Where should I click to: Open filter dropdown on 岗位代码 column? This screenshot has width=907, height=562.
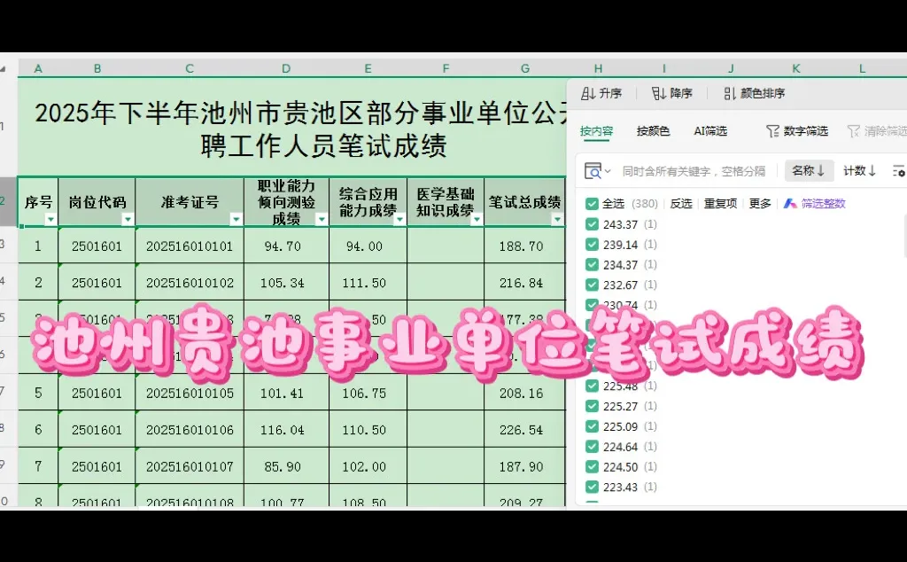click(128, 219)
